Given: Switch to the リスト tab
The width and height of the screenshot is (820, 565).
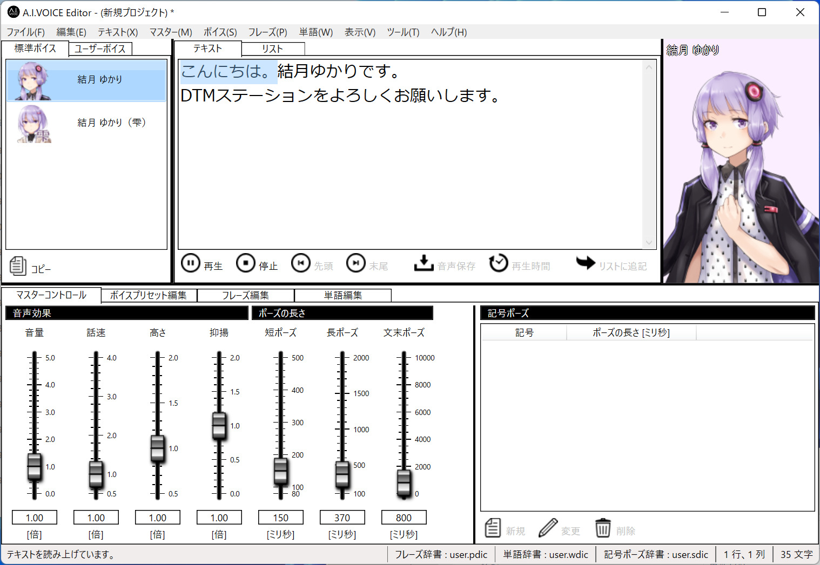Looking at the screenshot, I should pyautogui.click(x=273, y=49).
